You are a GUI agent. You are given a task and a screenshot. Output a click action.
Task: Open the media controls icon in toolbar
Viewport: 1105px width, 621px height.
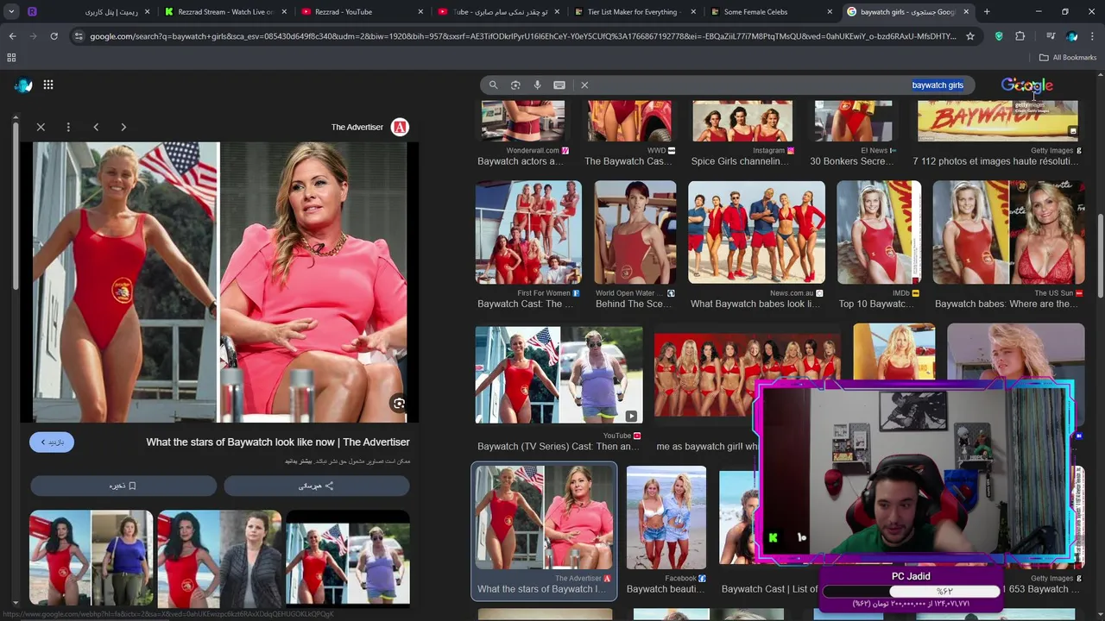click(1051, 36)
